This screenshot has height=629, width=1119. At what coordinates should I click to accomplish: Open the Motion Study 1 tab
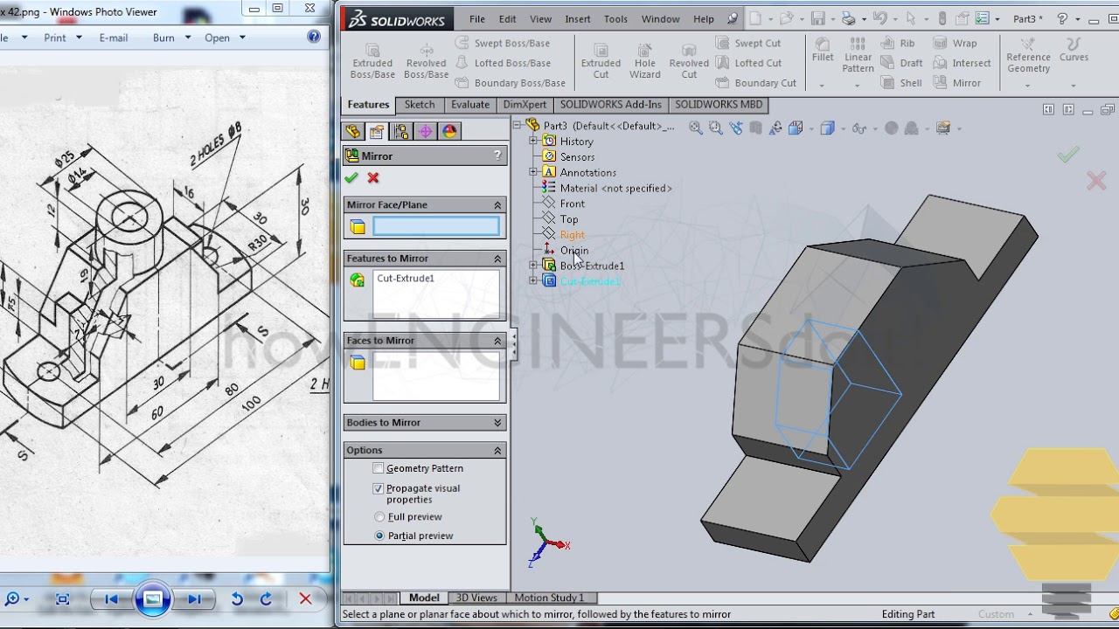pos(549,598)
